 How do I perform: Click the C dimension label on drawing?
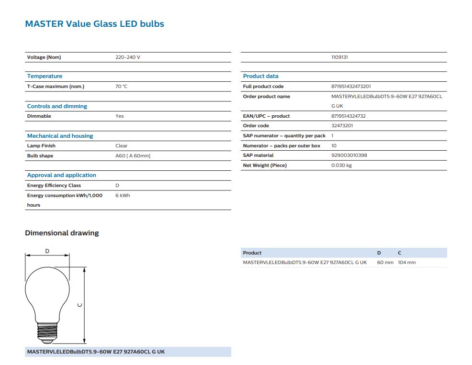click(x=80, y=305)
